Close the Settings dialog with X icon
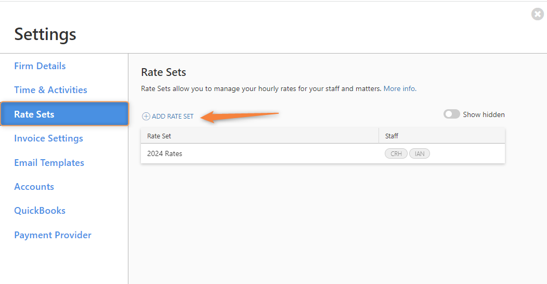Viewport: 547px width, 284px height. pyautogui.click(x=537, y=15)
